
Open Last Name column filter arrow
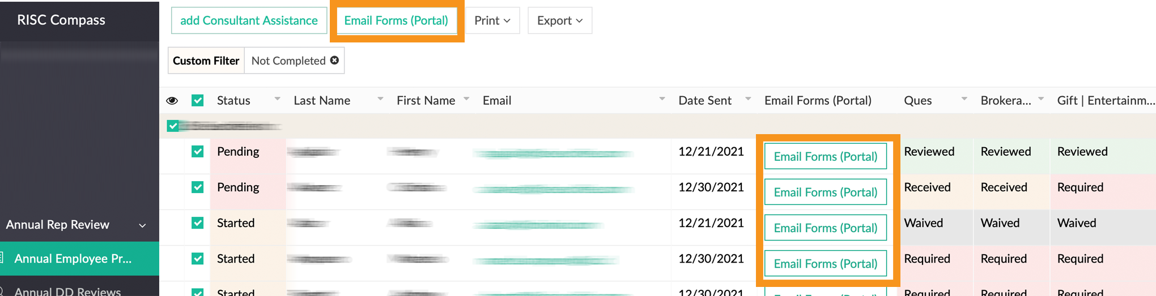coord(380,99)
